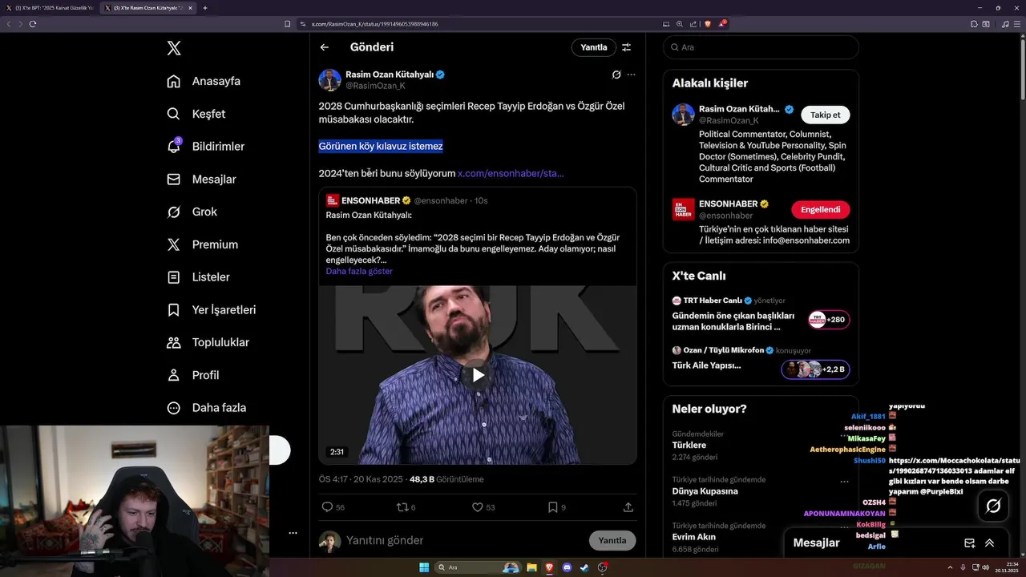Play the quoted video
Screen dimensions: 1026x577
point(478,375)
